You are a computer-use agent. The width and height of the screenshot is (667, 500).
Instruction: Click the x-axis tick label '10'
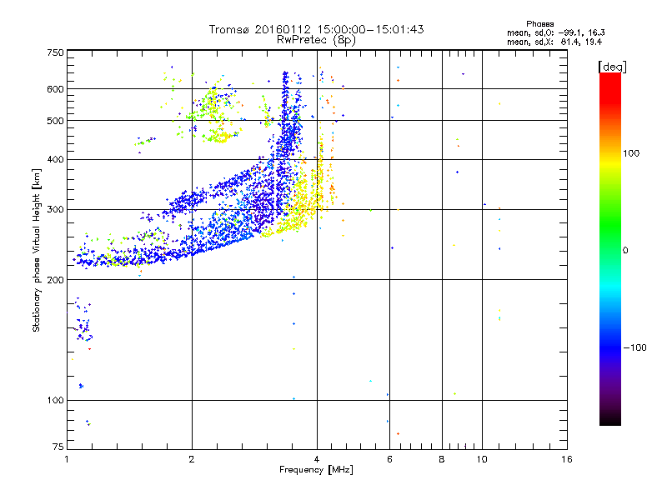coord(482,459)
